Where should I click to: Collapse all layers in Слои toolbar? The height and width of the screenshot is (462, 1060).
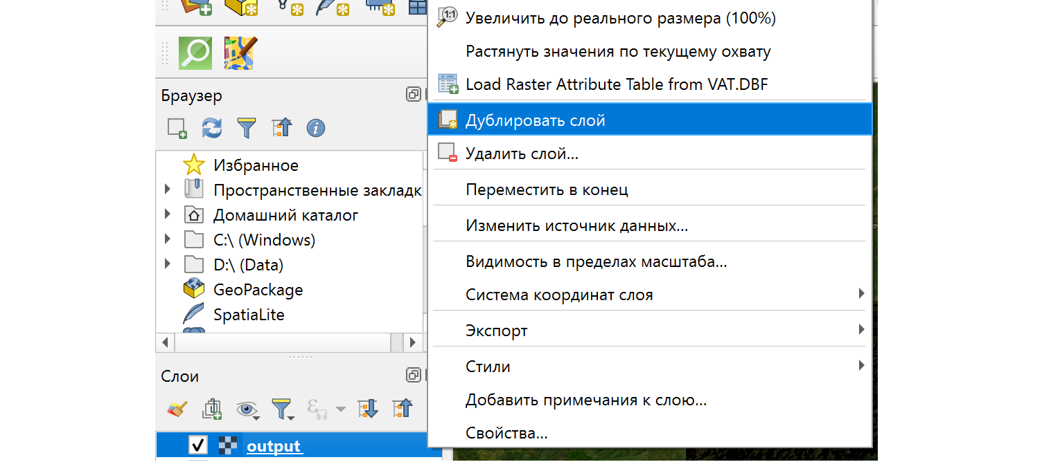pyautogui.click(x=403, y=409)
